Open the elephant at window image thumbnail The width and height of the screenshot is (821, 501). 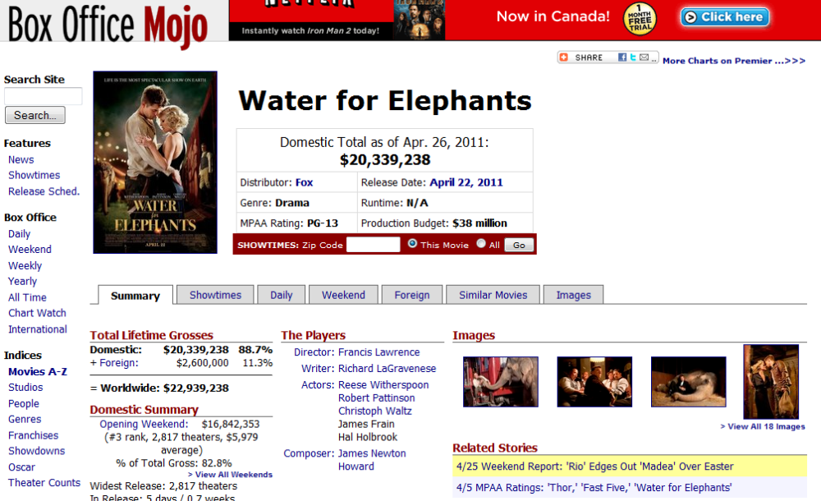(x=500, y=381)
